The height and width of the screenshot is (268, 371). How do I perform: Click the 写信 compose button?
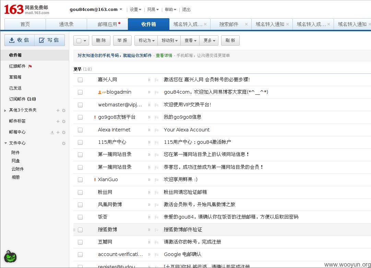click(50, 40)
